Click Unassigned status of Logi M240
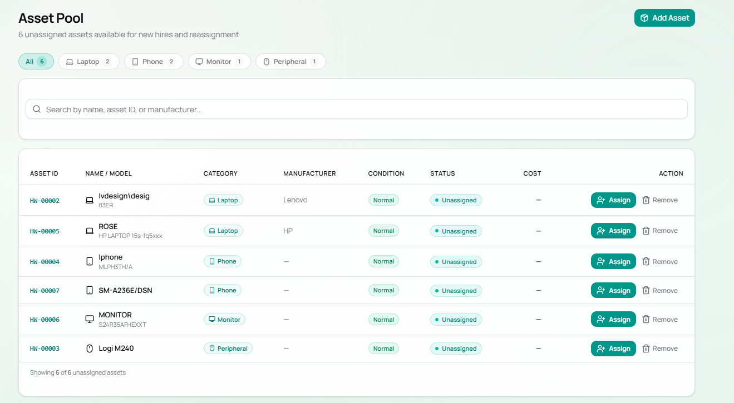734x403 pixels. (456, 349)
